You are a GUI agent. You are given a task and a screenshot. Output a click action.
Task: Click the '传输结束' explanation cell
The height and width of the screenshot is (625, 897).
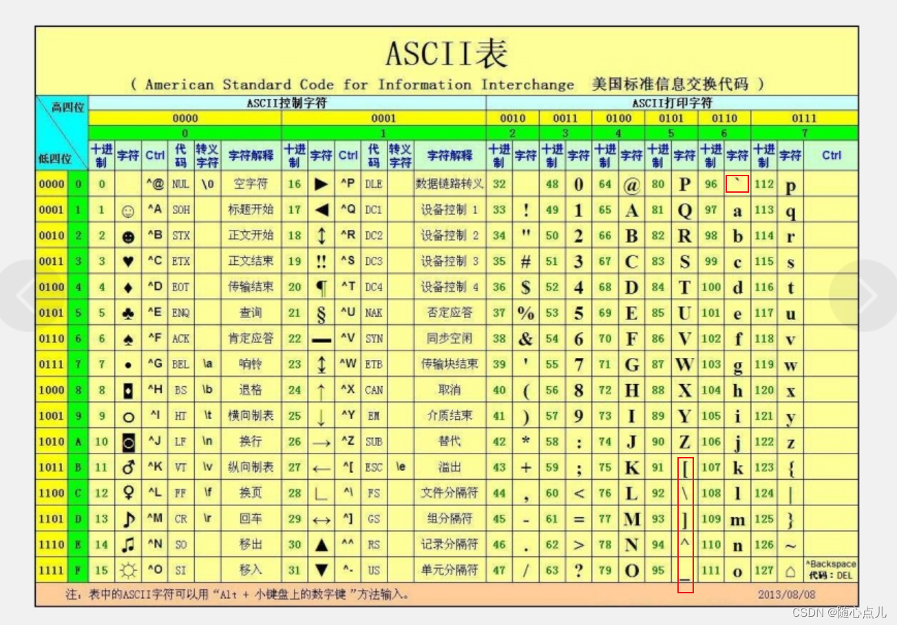[x=251, y=287]
